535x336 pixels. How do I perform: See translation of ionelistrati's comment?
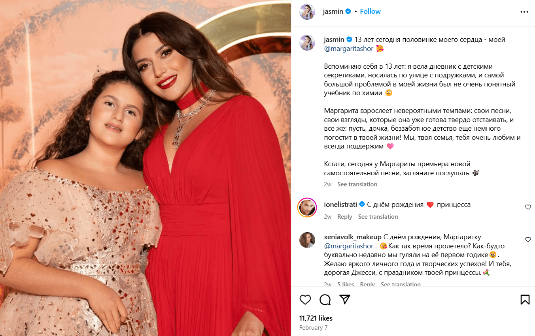pyautogui.click(x=378, y=217)
